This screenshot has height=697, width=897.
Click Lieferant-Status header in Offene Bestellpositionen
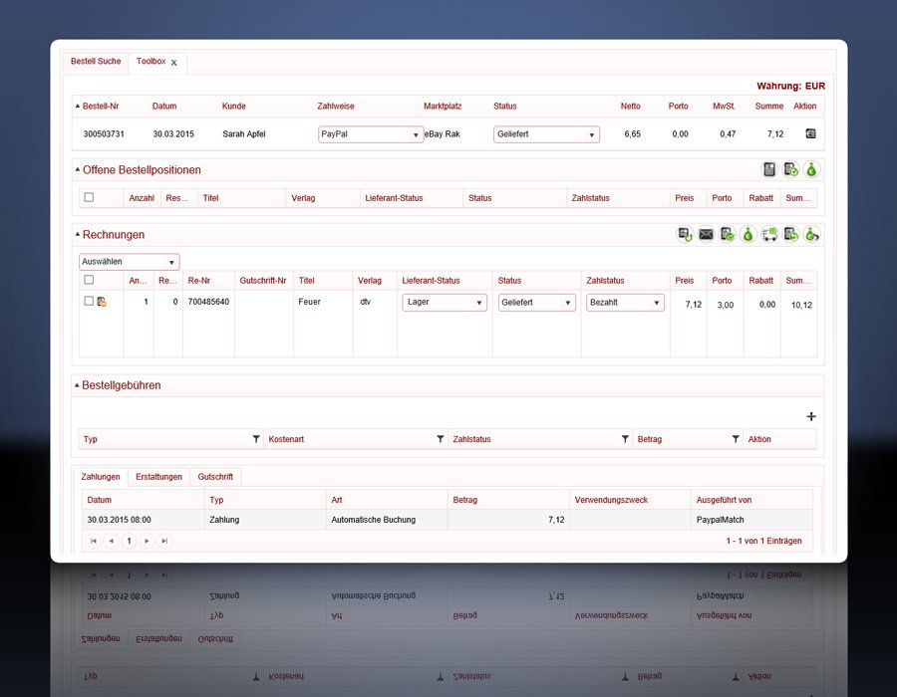[x=394, y=198]
